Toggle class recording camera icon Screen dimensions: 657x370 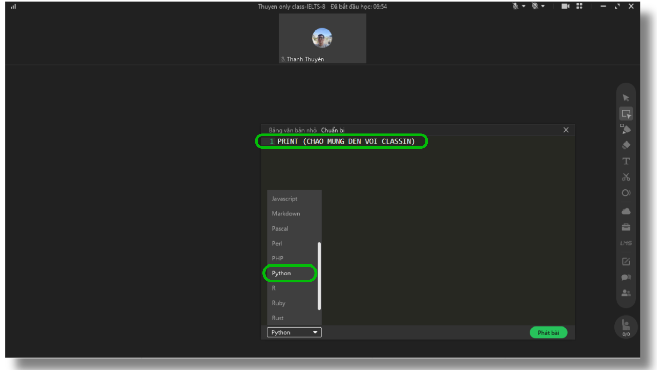pos(565,6)
